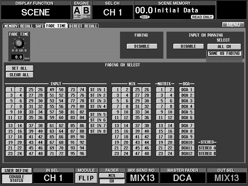The height and width of the screenshot is (186, 248).
Task: Toggle input channel 60 fading
Action: 61,118
